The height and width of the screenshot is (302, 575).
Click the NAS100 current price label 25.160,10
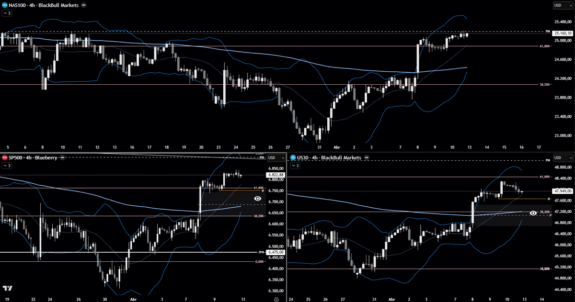(x=563, y=34)
